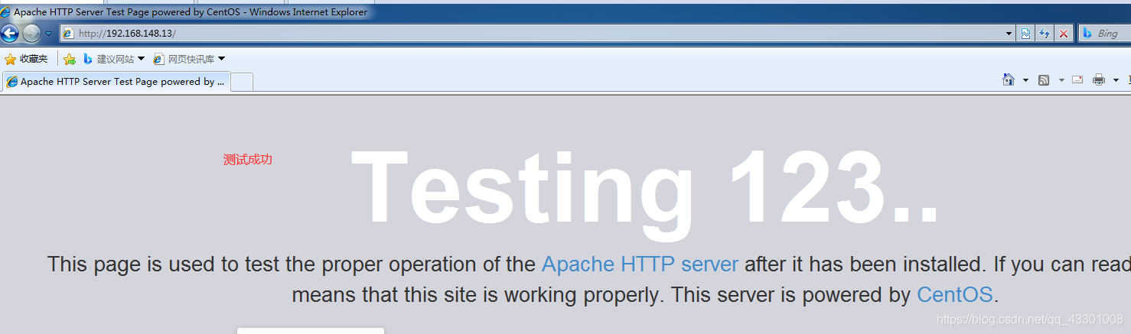Expand the 网页快讯库 web slice gallery

tap(189, 59)
